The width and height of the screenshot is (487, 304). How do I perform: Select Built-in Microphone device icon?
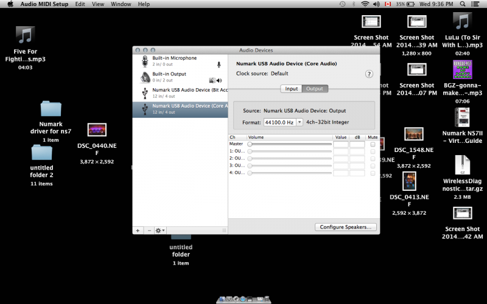point(145,61)
